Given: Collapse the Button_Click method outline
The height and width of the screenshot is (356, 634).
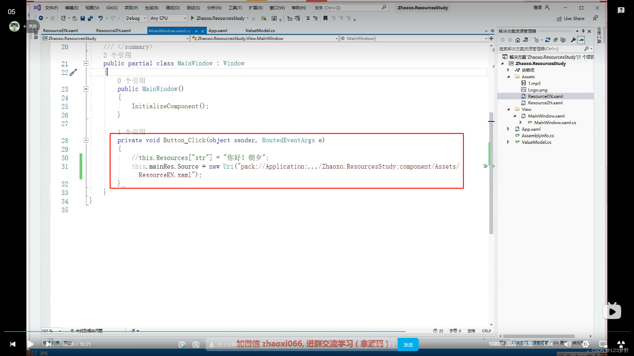Looking at the screenshot, I should point(86,140).
